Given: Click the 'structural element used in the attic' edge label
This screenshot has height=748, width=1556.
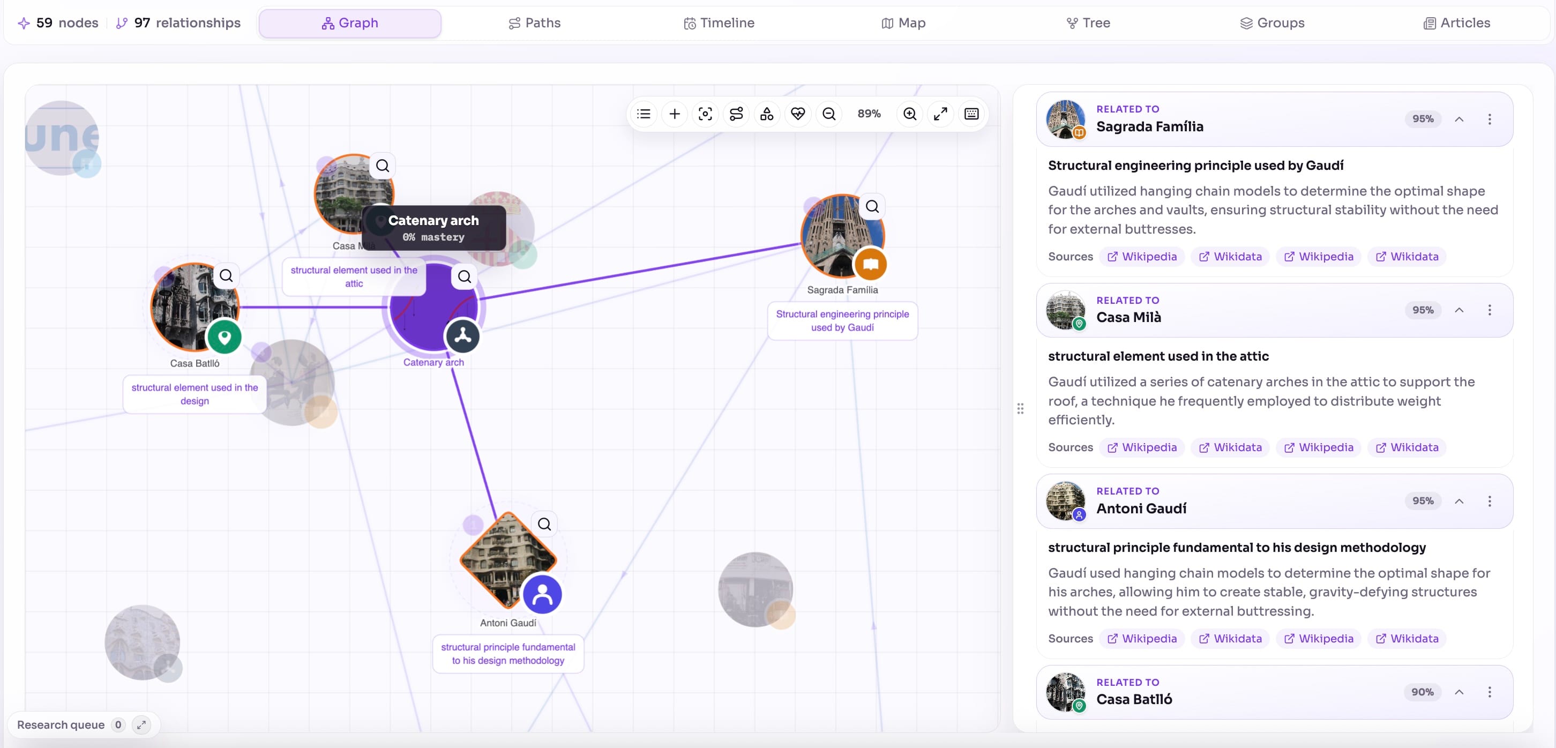Looking at the screenshot, I should point(354,276).
